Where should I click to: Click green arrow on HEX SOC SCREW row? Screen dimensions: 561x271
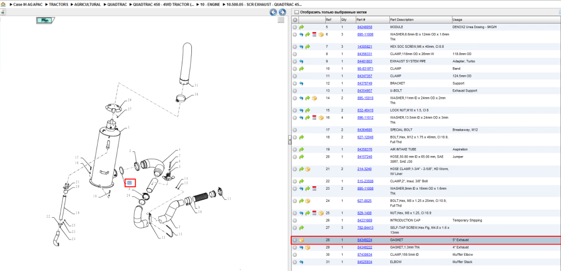coord(307,47)
